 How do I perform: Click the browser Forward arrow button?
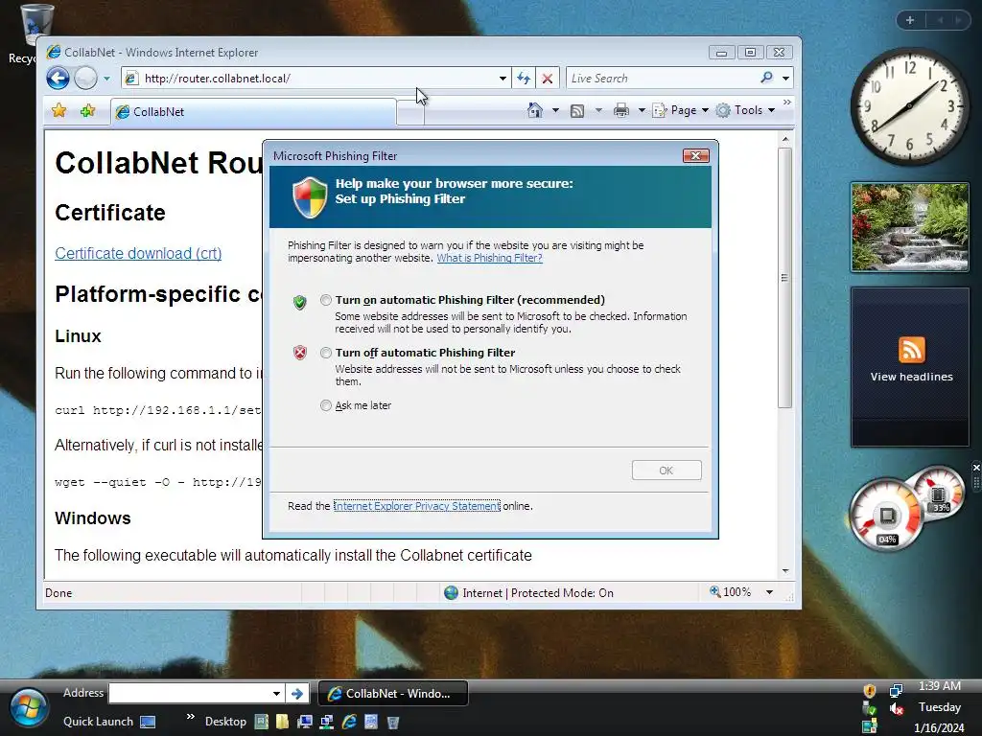tap(85, 79)
